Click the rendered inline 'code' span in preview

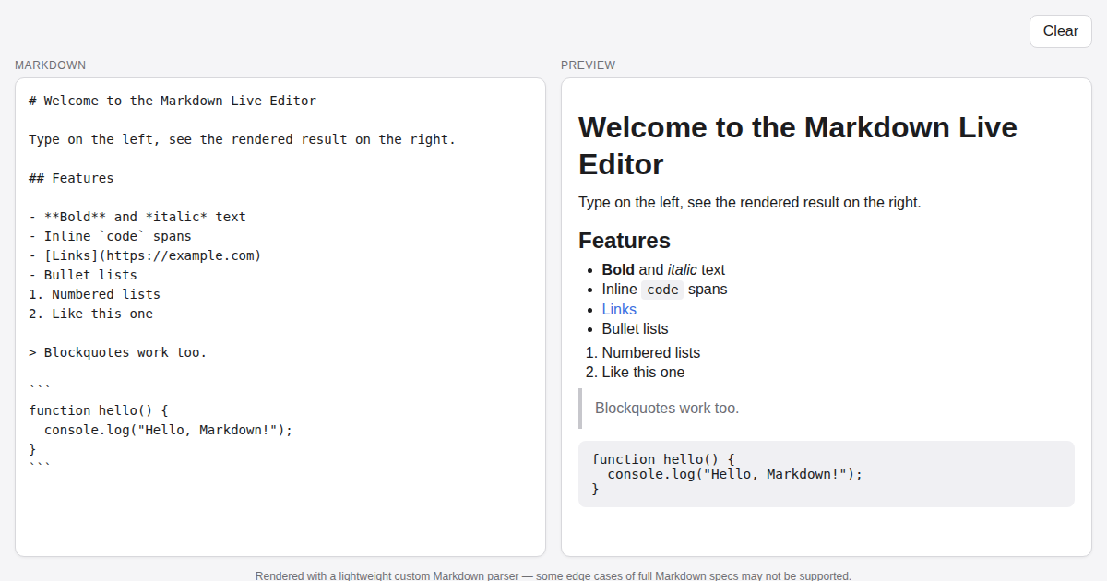coord(662,290)
